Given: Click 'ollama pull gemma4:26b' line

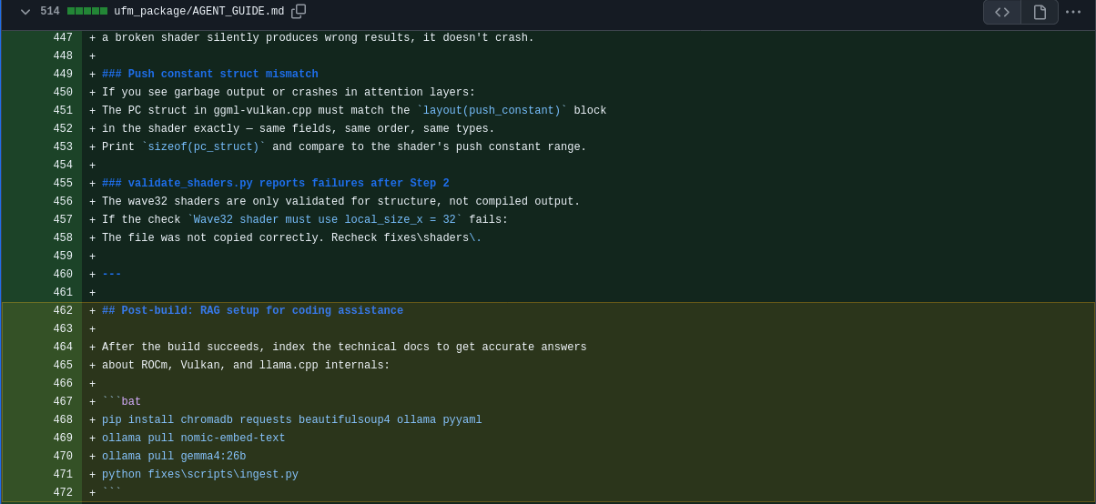Looking at the screenshot, I should 174,457.
